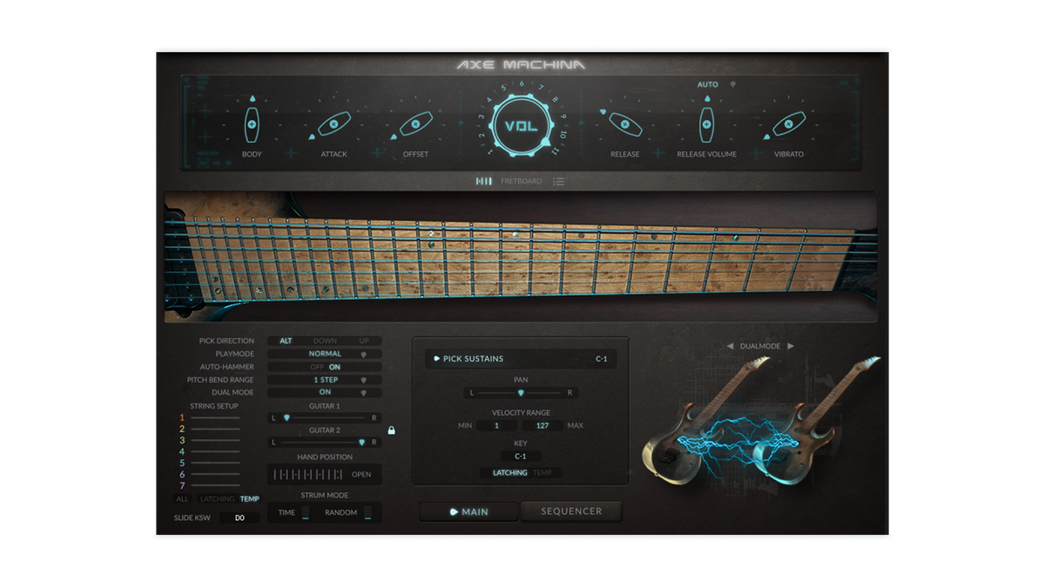Click the Vibrato knob
The height and width of the screenshot is (587, 1045).
788,125
